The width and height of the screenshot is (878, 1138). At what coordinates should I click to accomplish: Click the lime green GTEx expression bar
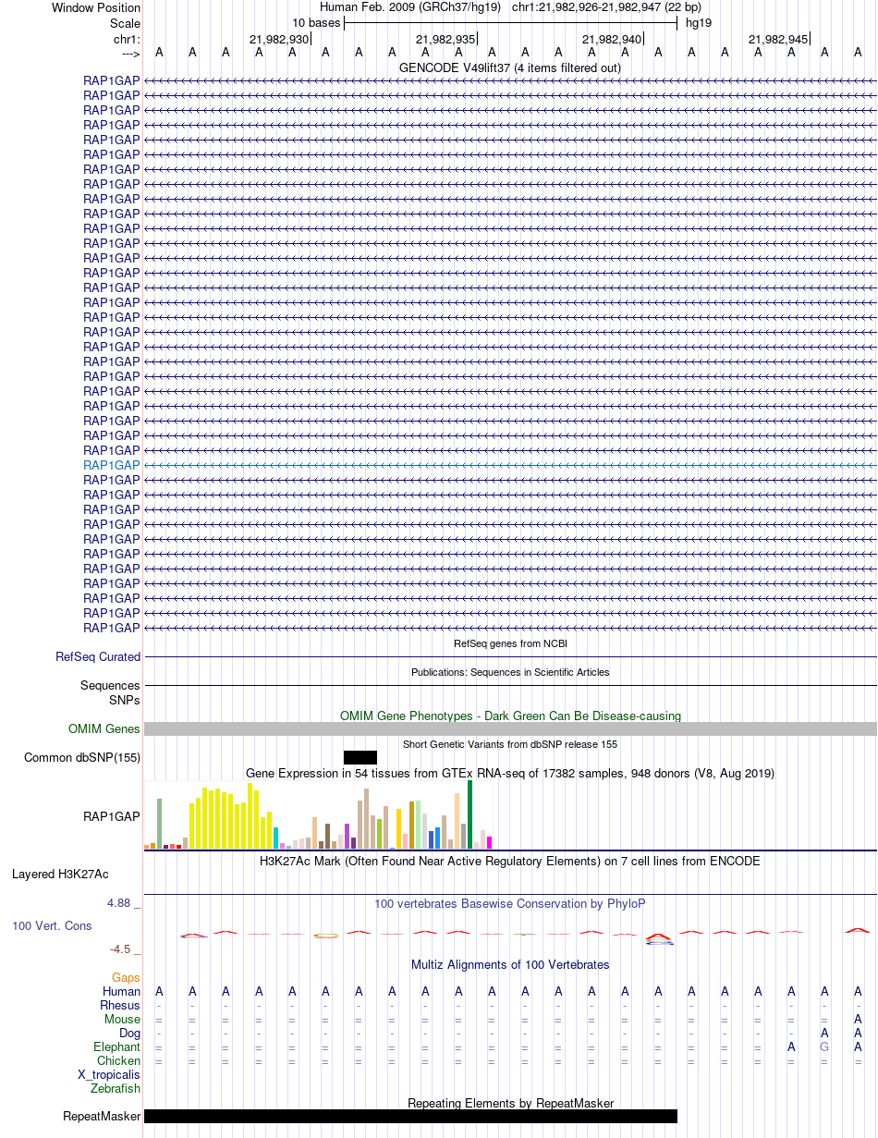[x=380, y=834]
